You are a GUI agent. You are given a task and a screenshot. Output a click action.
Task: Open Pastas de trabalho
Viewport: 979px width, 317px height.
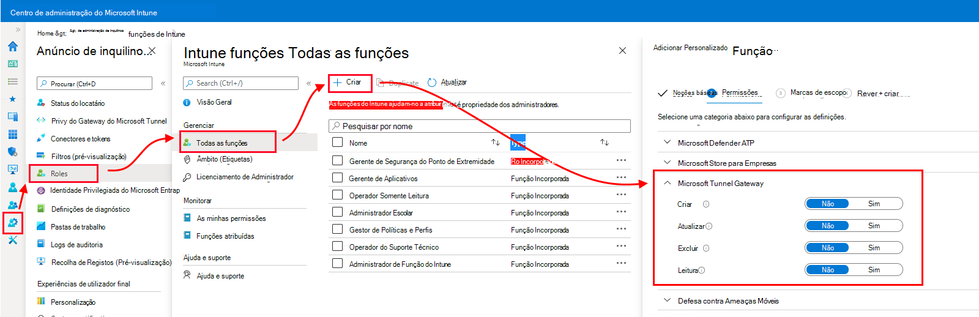[x=78, y=227]
